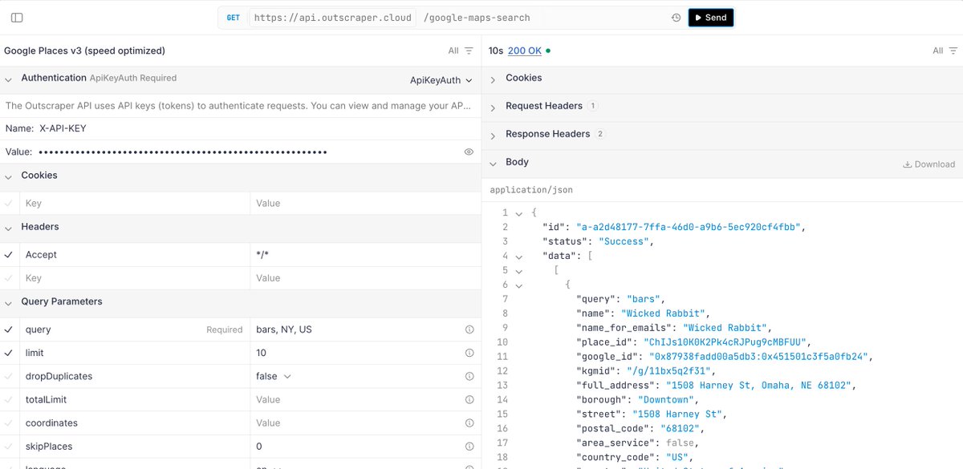Click the masked API key value field
The width and height of the screenshot is (963, 469).
183,152
